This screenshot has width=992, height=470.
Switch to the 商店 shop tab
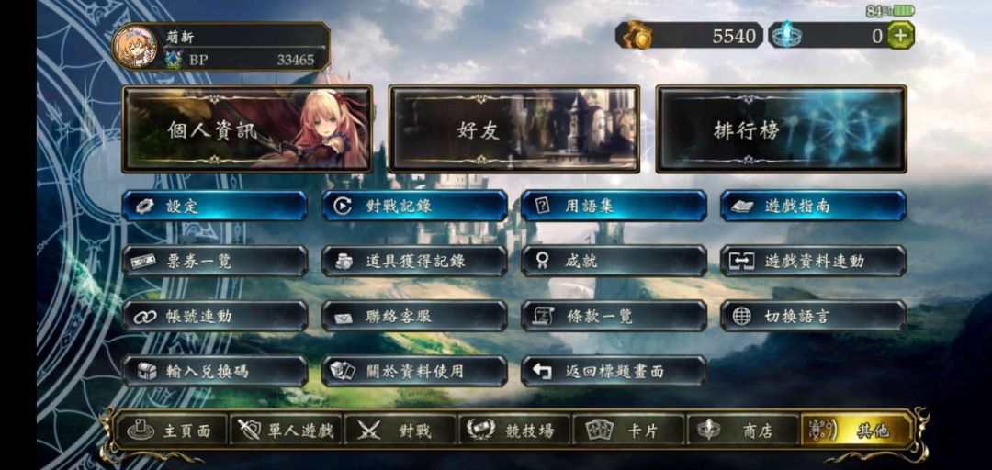tap(742, 431)
